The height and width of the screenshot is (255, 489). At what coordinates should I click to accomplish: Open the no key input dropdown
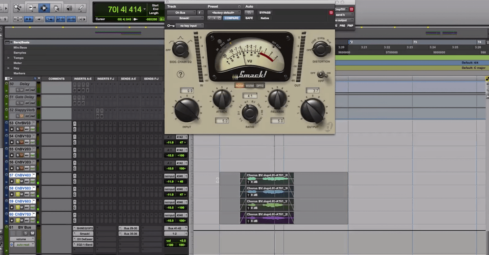tap(190, 25)
